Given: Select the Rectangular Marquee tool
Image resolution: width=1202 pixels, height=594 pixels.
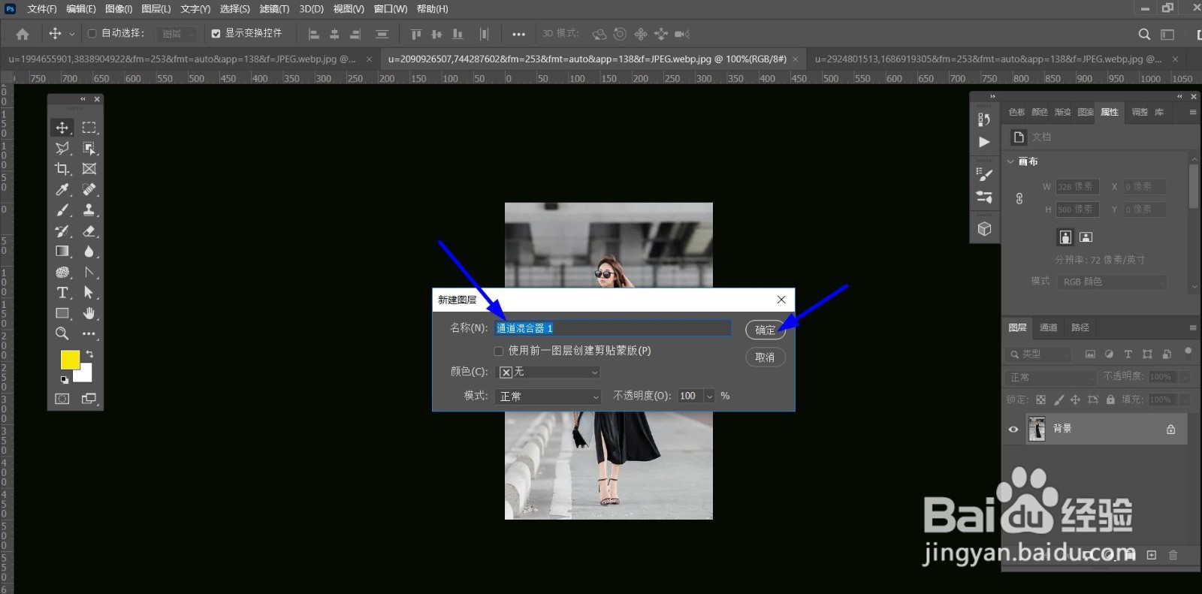Looking at the screenshot, I should coord(89,128).
